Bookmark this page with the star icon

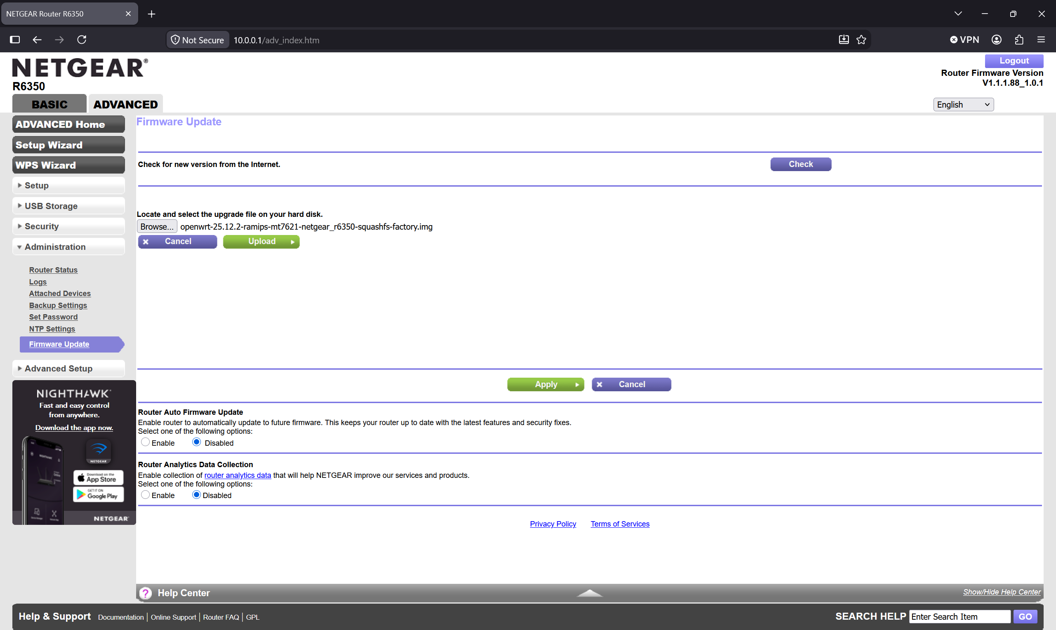pyautogui.click(x=862, y=40)
